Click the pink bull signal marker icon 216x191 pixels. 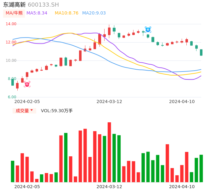pos(27,84)
